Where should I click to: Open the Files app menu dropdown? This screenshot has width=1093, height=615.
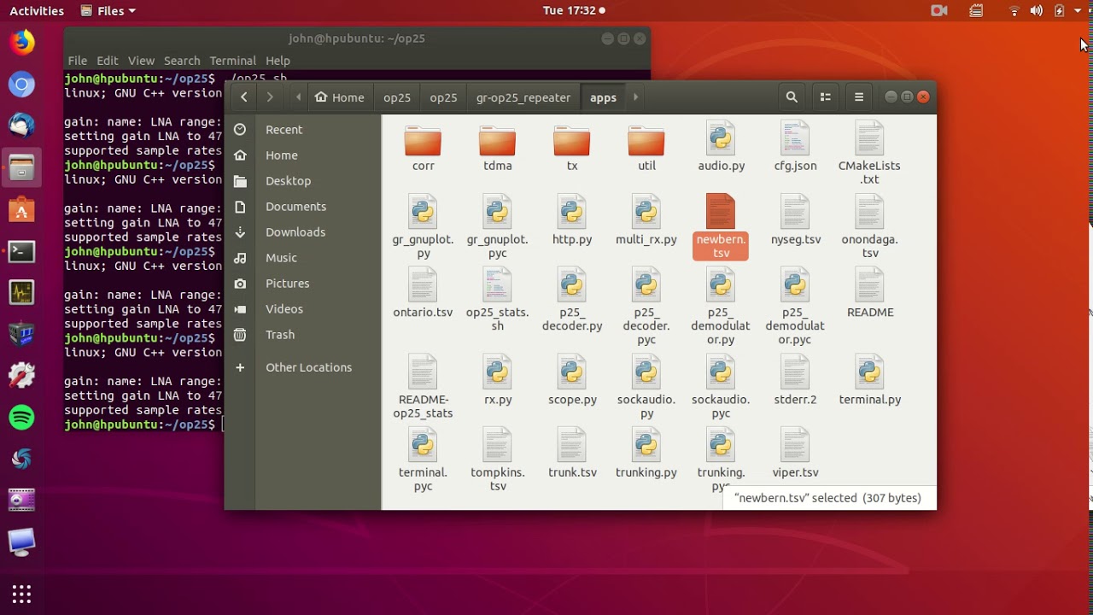coord(108,11)
